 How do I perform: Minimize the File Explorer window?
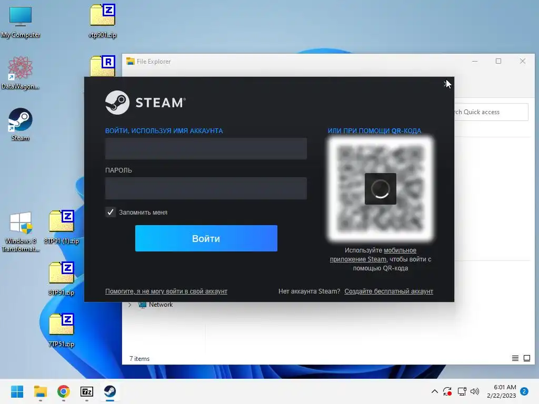click(475, 61)
